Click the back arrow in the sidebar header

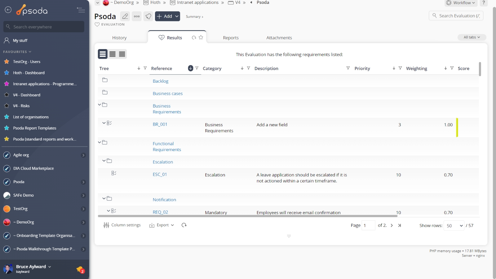pyautogui.click(x=8, y=10)
